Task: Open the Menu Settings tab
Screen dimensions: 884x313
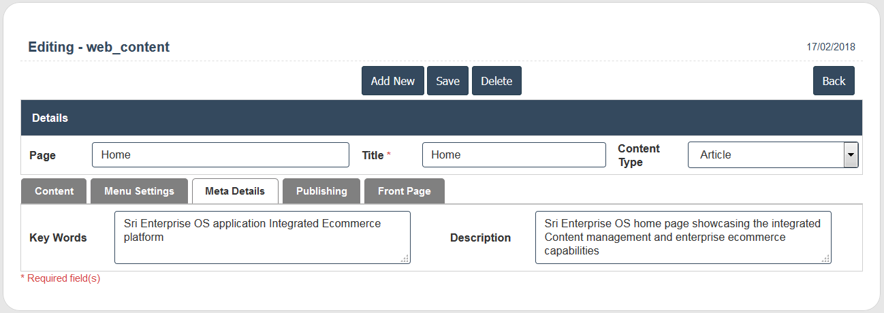Action: click(139, 191)
